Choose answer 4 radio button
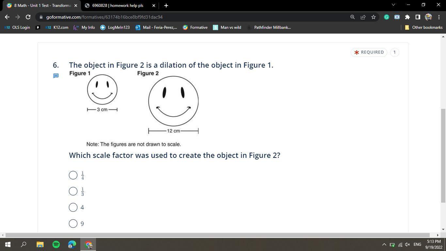The width and height of the screenshot is (446, 251). [73, 208]
